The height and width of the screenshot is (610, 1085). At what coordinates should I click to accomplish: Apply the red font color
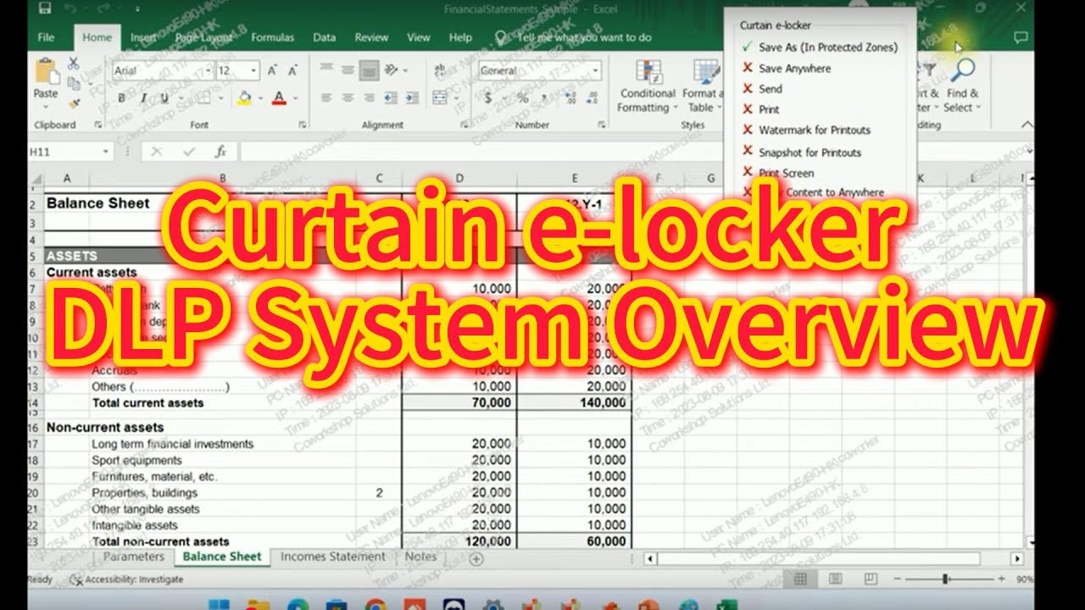coord(280,98)
